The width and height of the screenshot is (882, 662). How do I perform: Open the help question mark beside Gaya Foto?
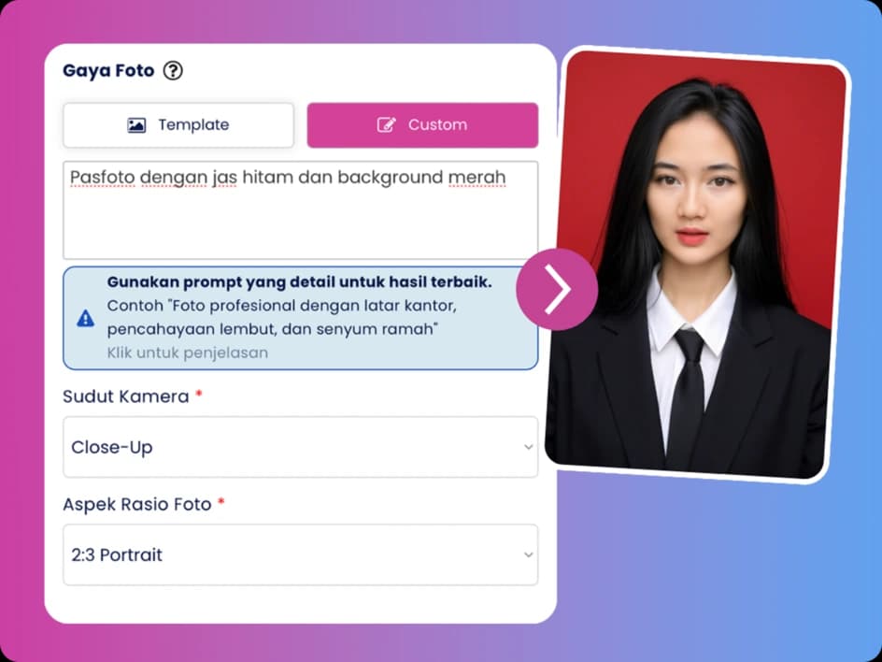pyautogui.click(x=173, y=71)
